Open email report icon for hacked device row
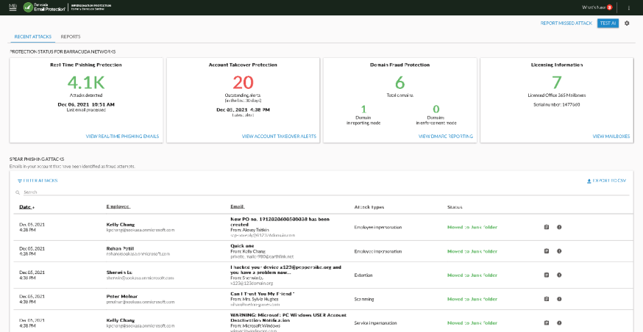Image resolution: width=643 pixels, height=332 pixels. 546,275
